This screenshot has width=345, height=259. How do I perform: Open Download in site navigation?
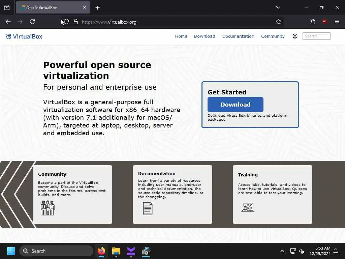pos(205,36)
